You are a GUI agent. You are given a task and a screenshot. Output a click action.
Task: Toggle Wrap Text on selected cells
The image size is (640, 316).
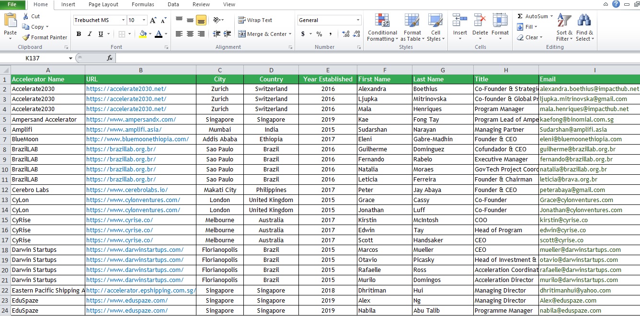tap(255, 20)
